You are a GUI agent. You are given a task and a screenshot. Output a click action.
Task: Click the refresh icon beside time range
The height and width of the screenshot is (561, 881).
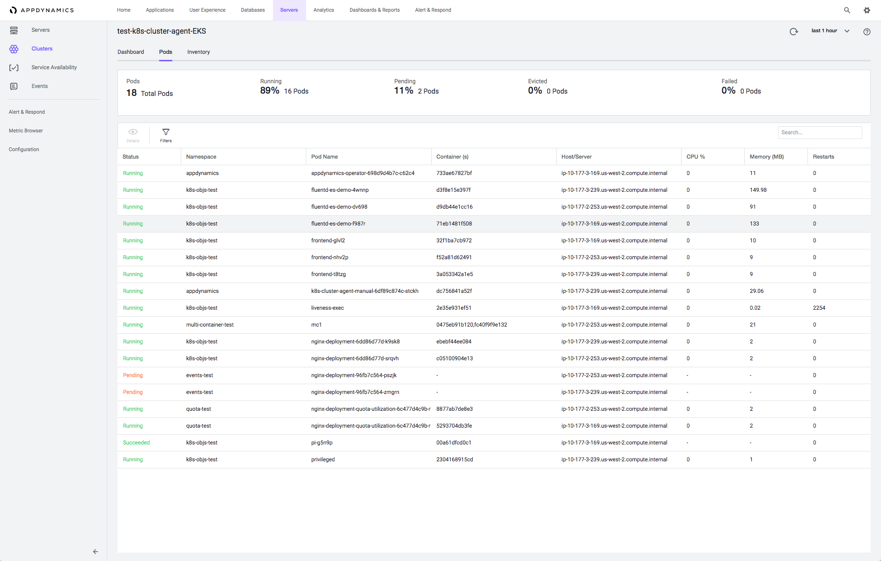coord(794,31)
